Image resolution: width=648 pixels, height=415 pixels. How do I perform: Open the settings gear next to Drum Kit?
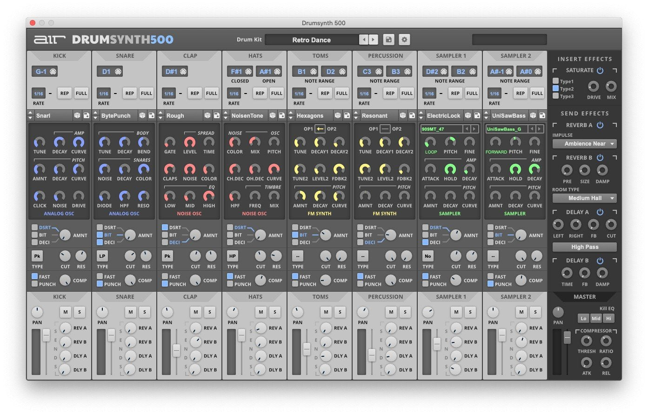[x=404, y=40]
